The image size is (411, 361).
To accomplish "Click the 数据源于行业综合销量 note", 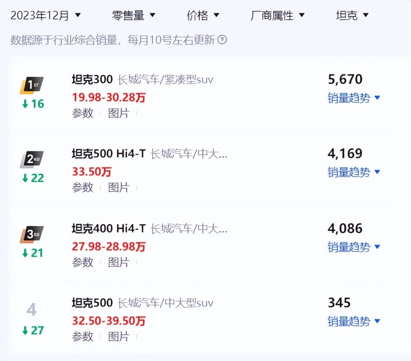I will coord(112,40).
